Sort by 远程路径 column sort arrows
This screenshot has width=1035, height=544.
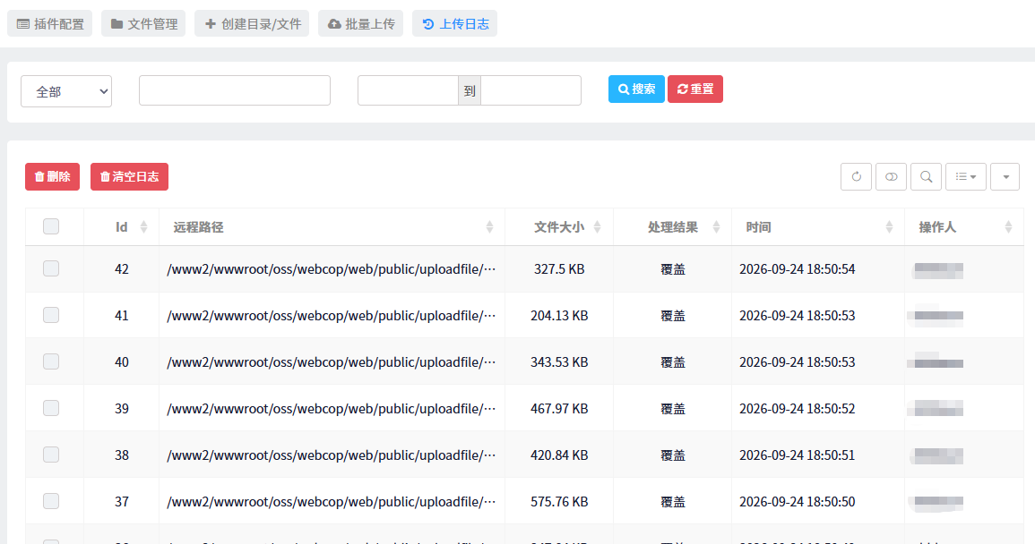[x=490, y=227]
